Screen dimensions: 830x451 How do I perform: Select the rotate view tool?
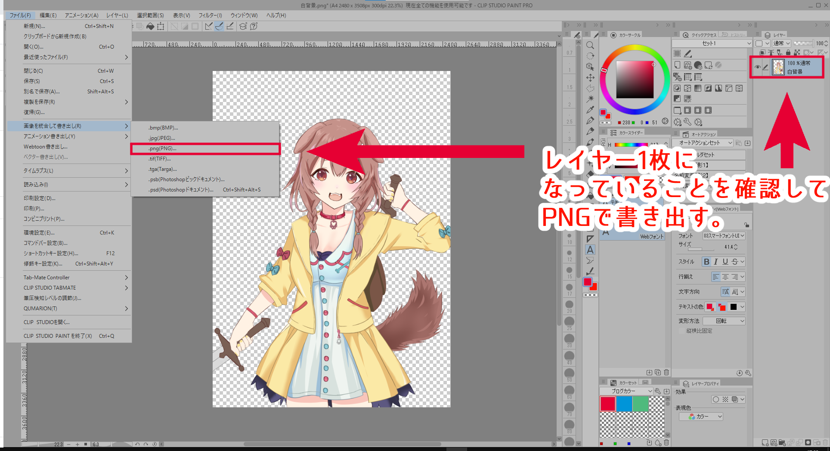tap(590, 56)
